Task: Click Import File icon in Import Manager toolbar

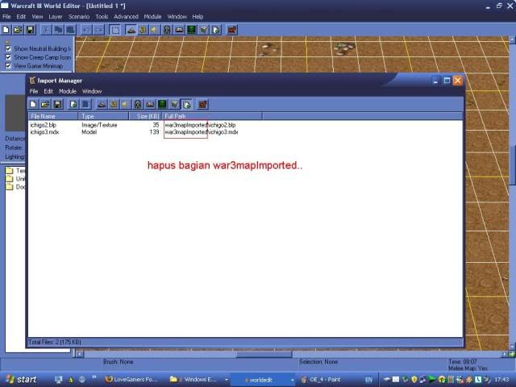Action: 73,104
